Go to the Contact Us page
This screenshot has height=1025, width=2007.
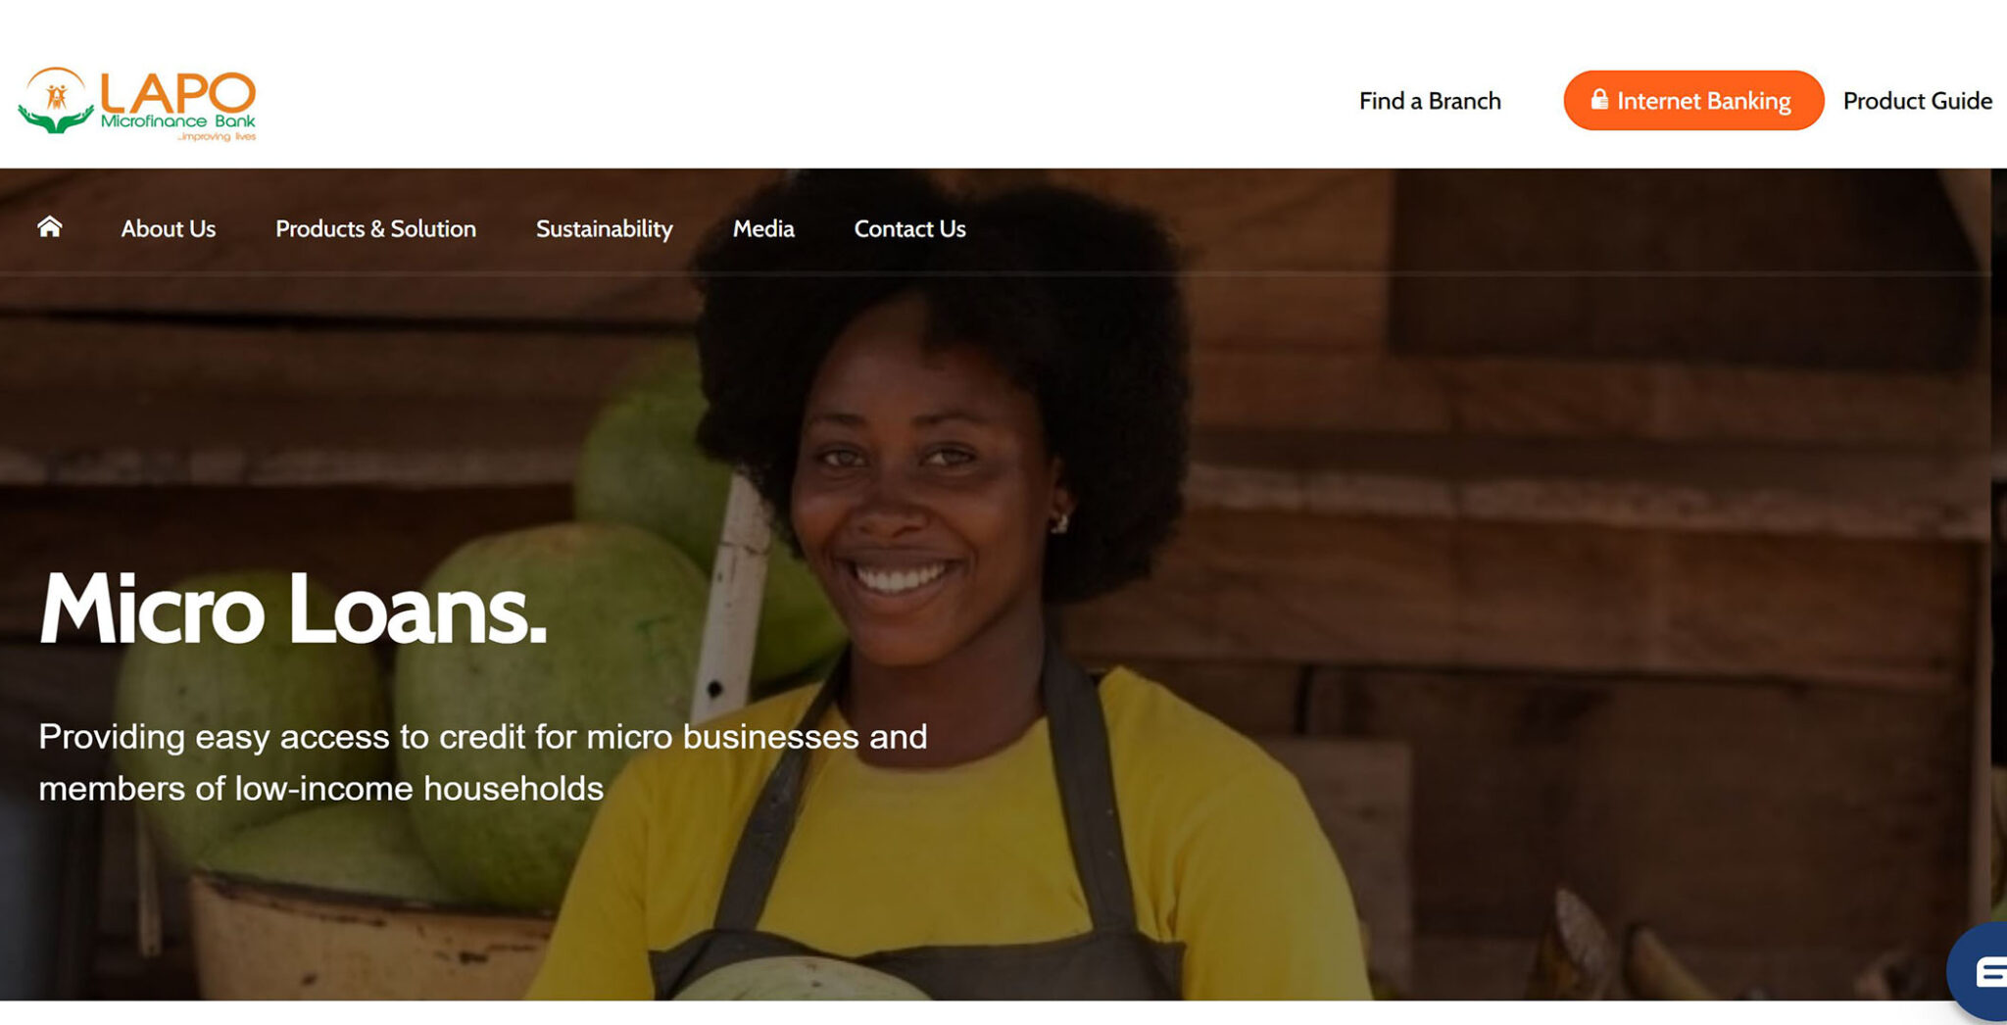point(909,228)
